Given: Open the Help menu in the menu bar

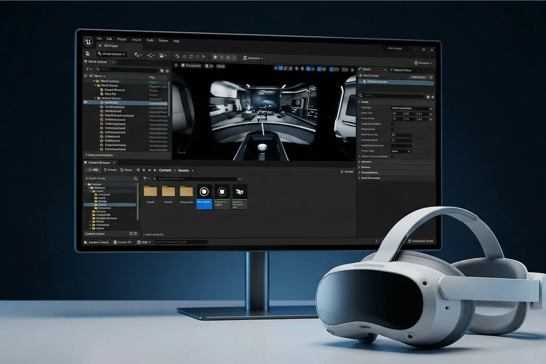Looking at the screenshot, I should pos(176,41).
